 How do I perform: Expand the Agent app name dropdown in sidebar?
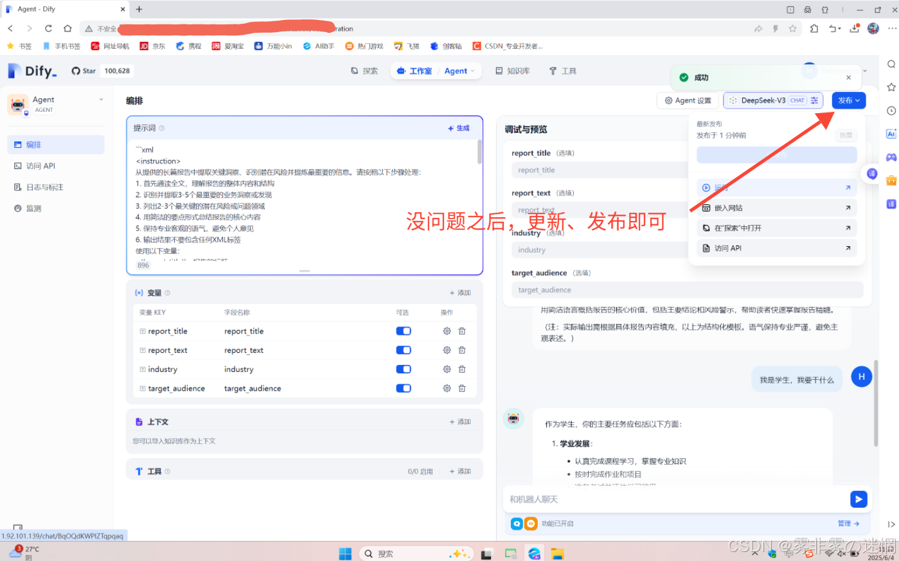101,100
